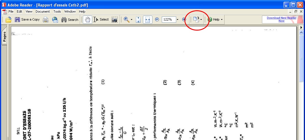The height and width of the screenshot is (140, 305).
Task: Toggle Fit Width view button
Action: coord(147,20)
